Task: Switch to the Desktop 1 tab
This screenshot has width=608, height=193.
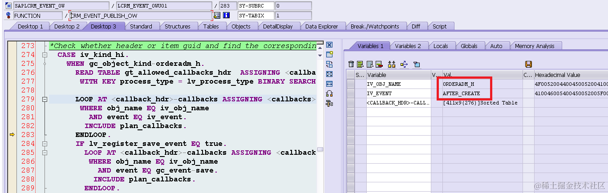Action: click(x=30, y=26)
